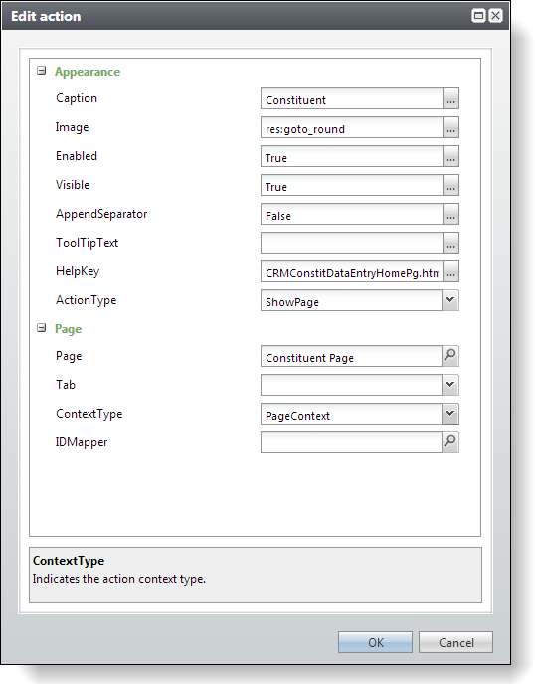Search pages using the Page magnifier icon
This screenshot has height=684, width=535.
pyautogui.click(x=449, y=356)
